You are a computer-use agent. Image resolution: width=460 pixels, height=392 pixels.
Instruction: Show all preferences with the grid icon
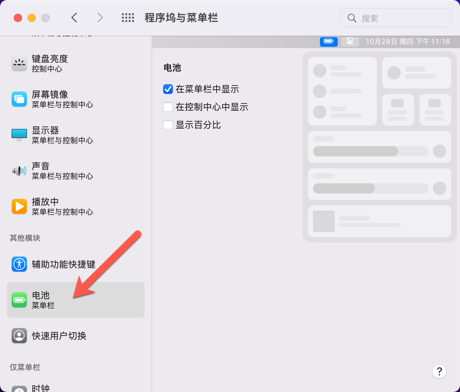pyautogui.click(x=128, y=18)
